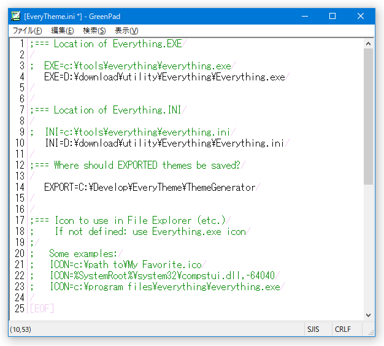
Task: Click line number 10 in the gutter
Action: coord(20,143)
